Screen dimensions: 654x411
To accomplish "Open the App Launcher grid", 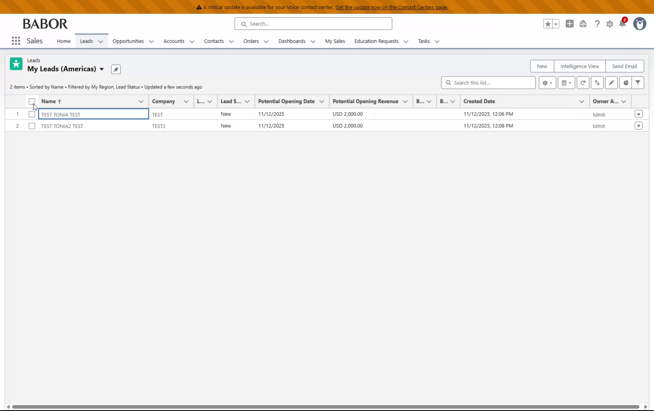I will click(x=16, y=41).
